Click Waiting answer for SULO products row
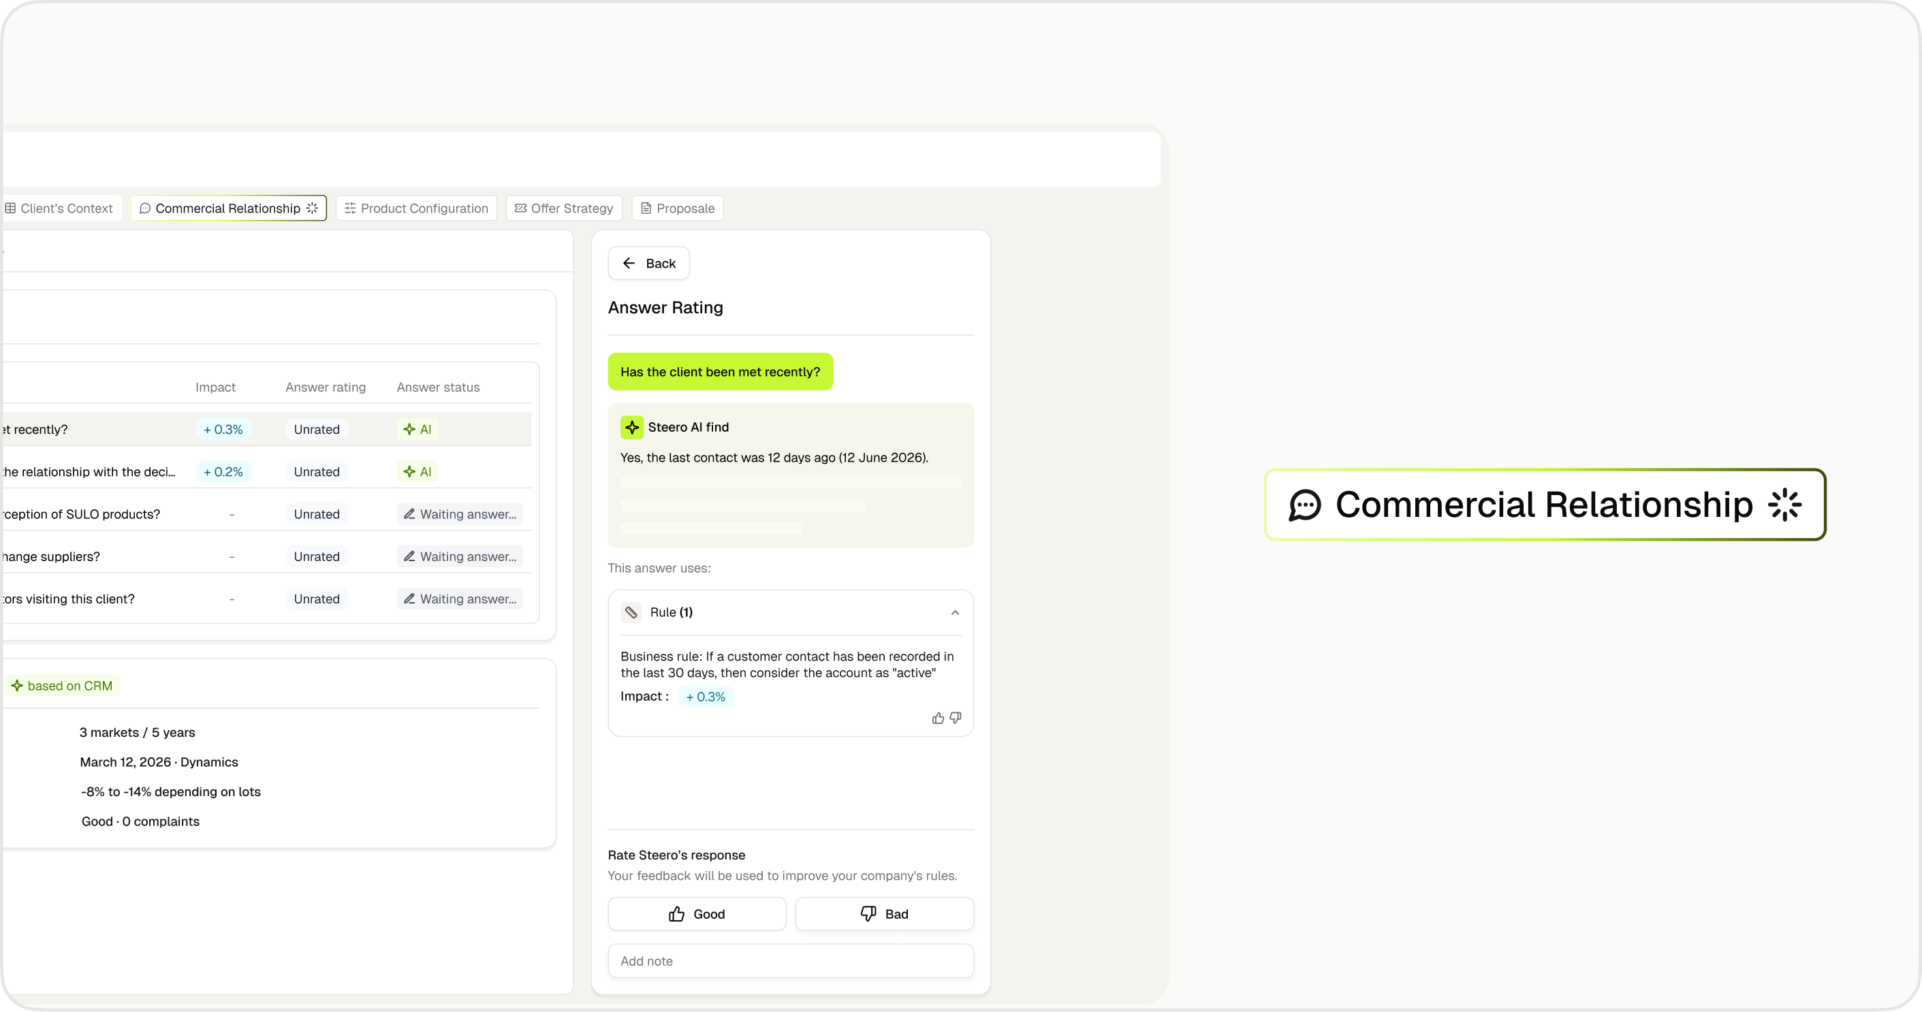 pyautogui.click(x=460, y=514)
